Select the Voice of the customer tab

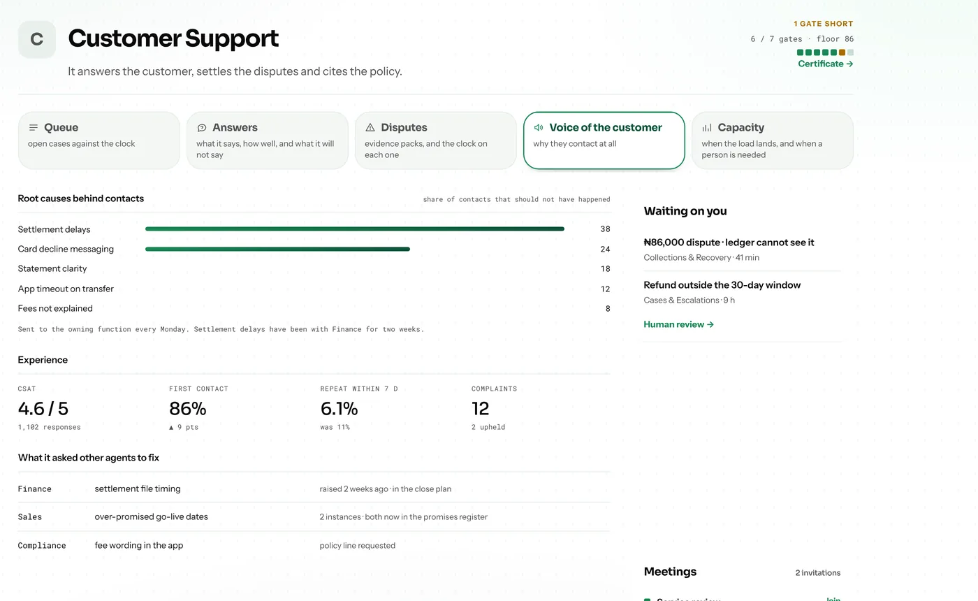[x=604, y=140]
